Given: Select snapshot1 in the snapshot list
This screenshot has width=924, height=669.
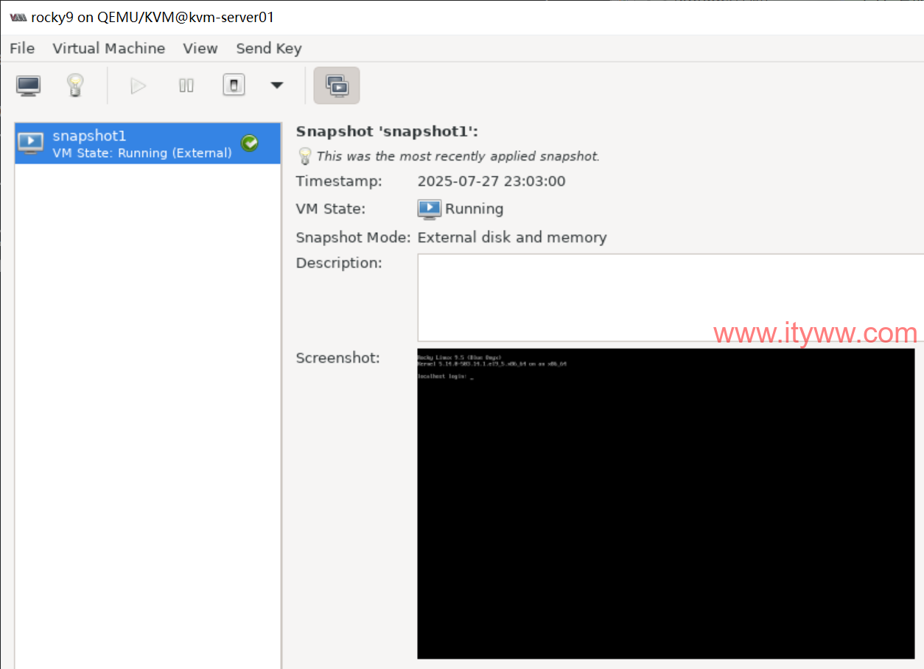Looking at the screenshot, I should [148, 143].
